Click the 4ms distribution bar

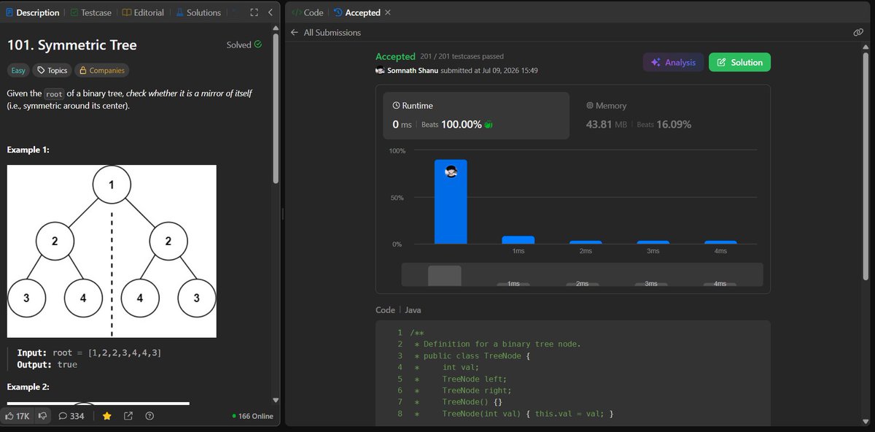tap(720, 242)
